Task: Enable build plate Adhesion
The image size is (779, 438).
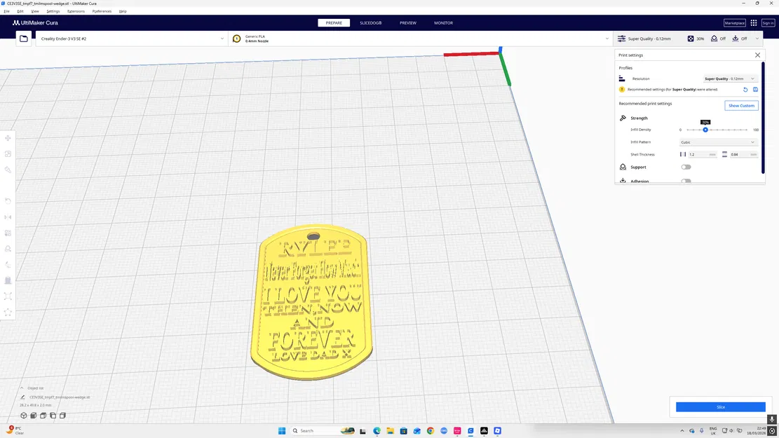Action: (686, 181)
